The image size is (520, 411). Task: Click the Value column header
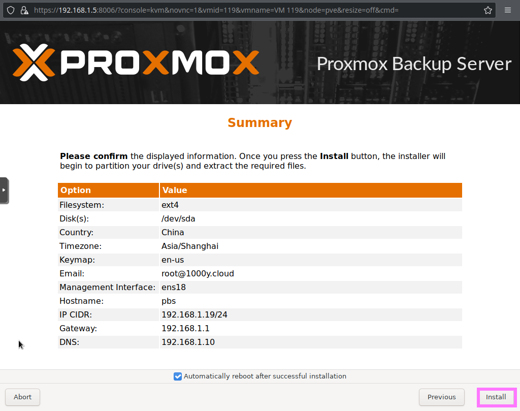[x=174, y=191]
